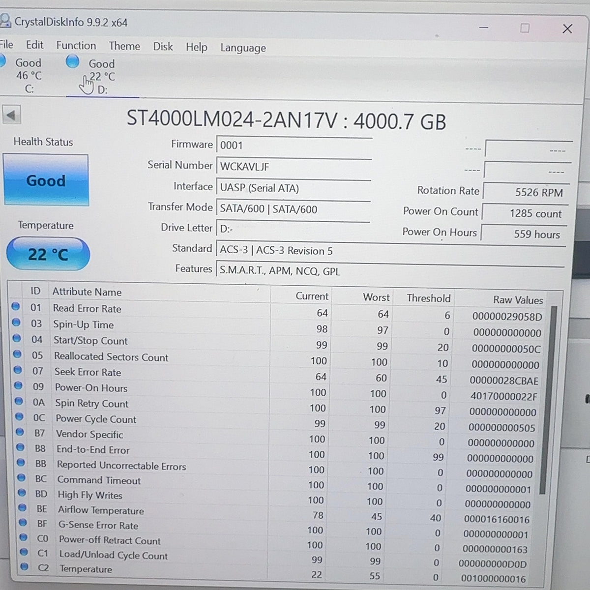Click the status dot for Power-On Hours
Image resolution: width=590 pixels, height=590 pixels.
pyautogui.click(x=18, y=385)
